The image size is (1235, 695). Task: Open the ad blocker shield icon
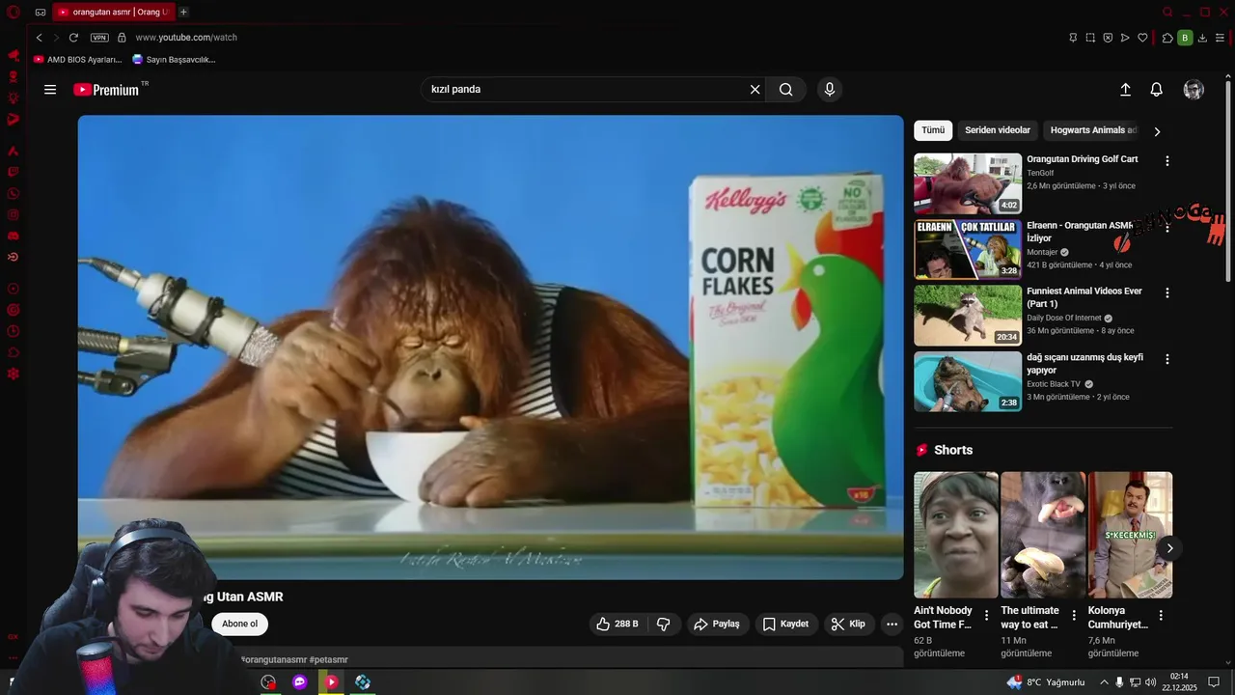point(1108,38)
